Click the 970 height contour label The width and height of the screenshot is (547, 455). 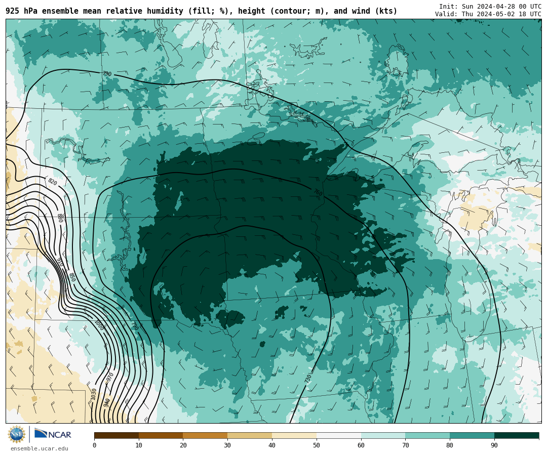tap(110, 377)
